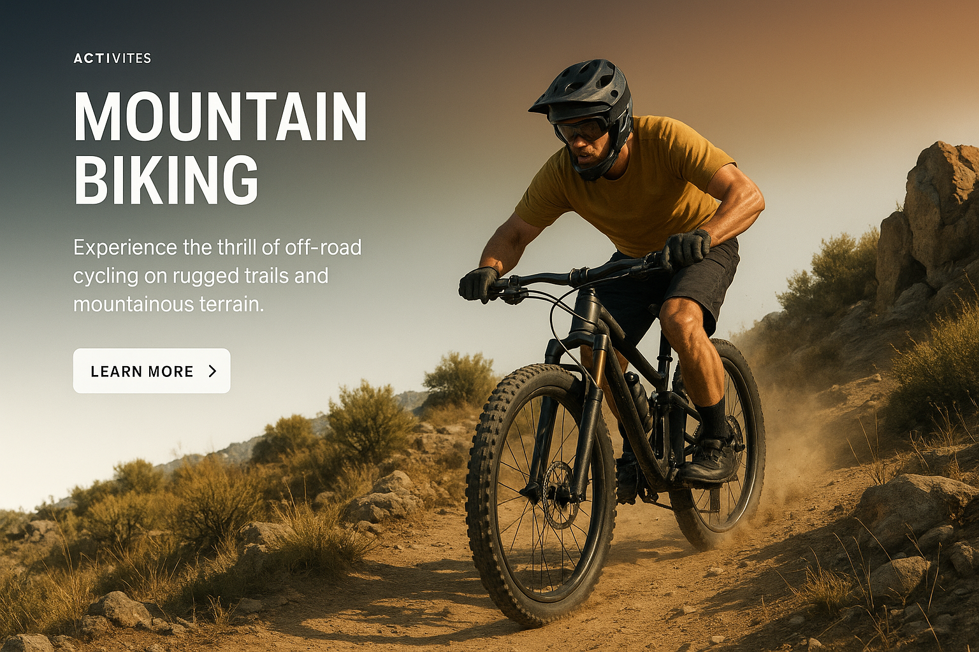Click the off-road cycling description paragraph

click(217, 276)
